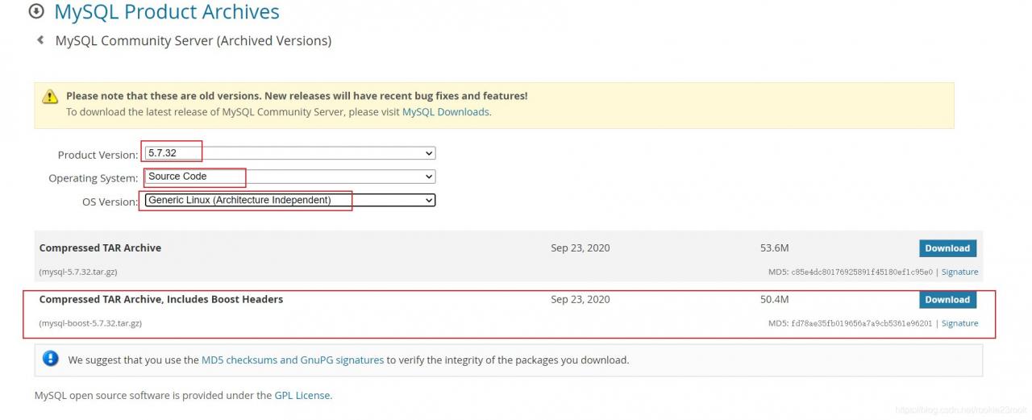The height and width of the screenshot is (420, 1032).
Task: Open Signature link for mysql-5.7.32.tar.gz
Action: point(959,272)
